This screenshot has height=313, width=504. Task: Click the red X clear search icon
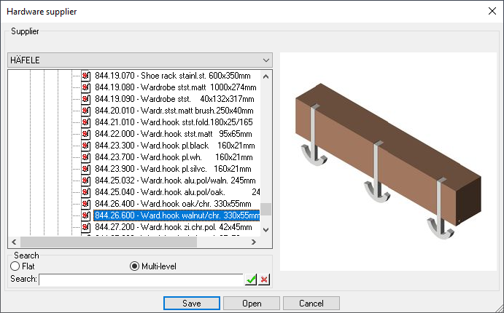[x=264, y=280]
